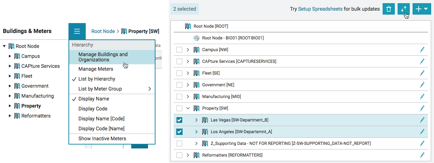The image size is (434, 163).
Task: Expand Property triangle in left tree
Action: coord(10,106)
